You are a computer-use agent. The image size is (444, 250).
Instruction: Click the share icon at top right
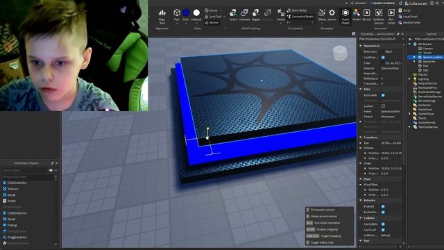[x=437, y=3]
